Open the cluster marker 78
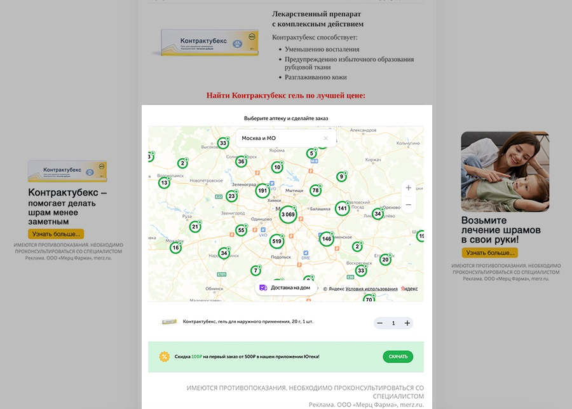The height and width of the screenshot is (409, 572). [315, 190]
